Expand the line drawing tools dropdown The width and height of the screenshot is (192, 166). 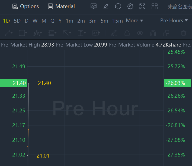[x=9, y=33]
